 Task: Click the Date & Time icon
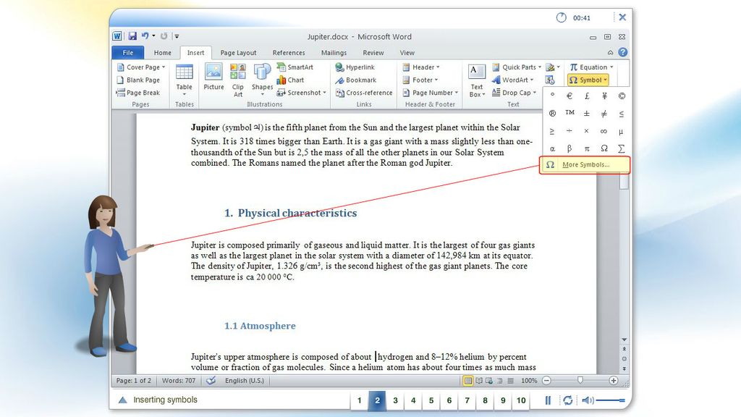tap(550, 80)
